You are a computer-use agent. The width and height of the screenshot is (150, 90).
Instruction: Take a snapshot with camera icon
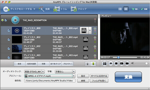(x=122, y=63)
